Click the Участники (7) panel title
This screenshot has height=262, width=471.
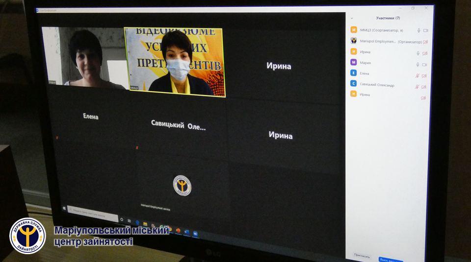point(388,18)
